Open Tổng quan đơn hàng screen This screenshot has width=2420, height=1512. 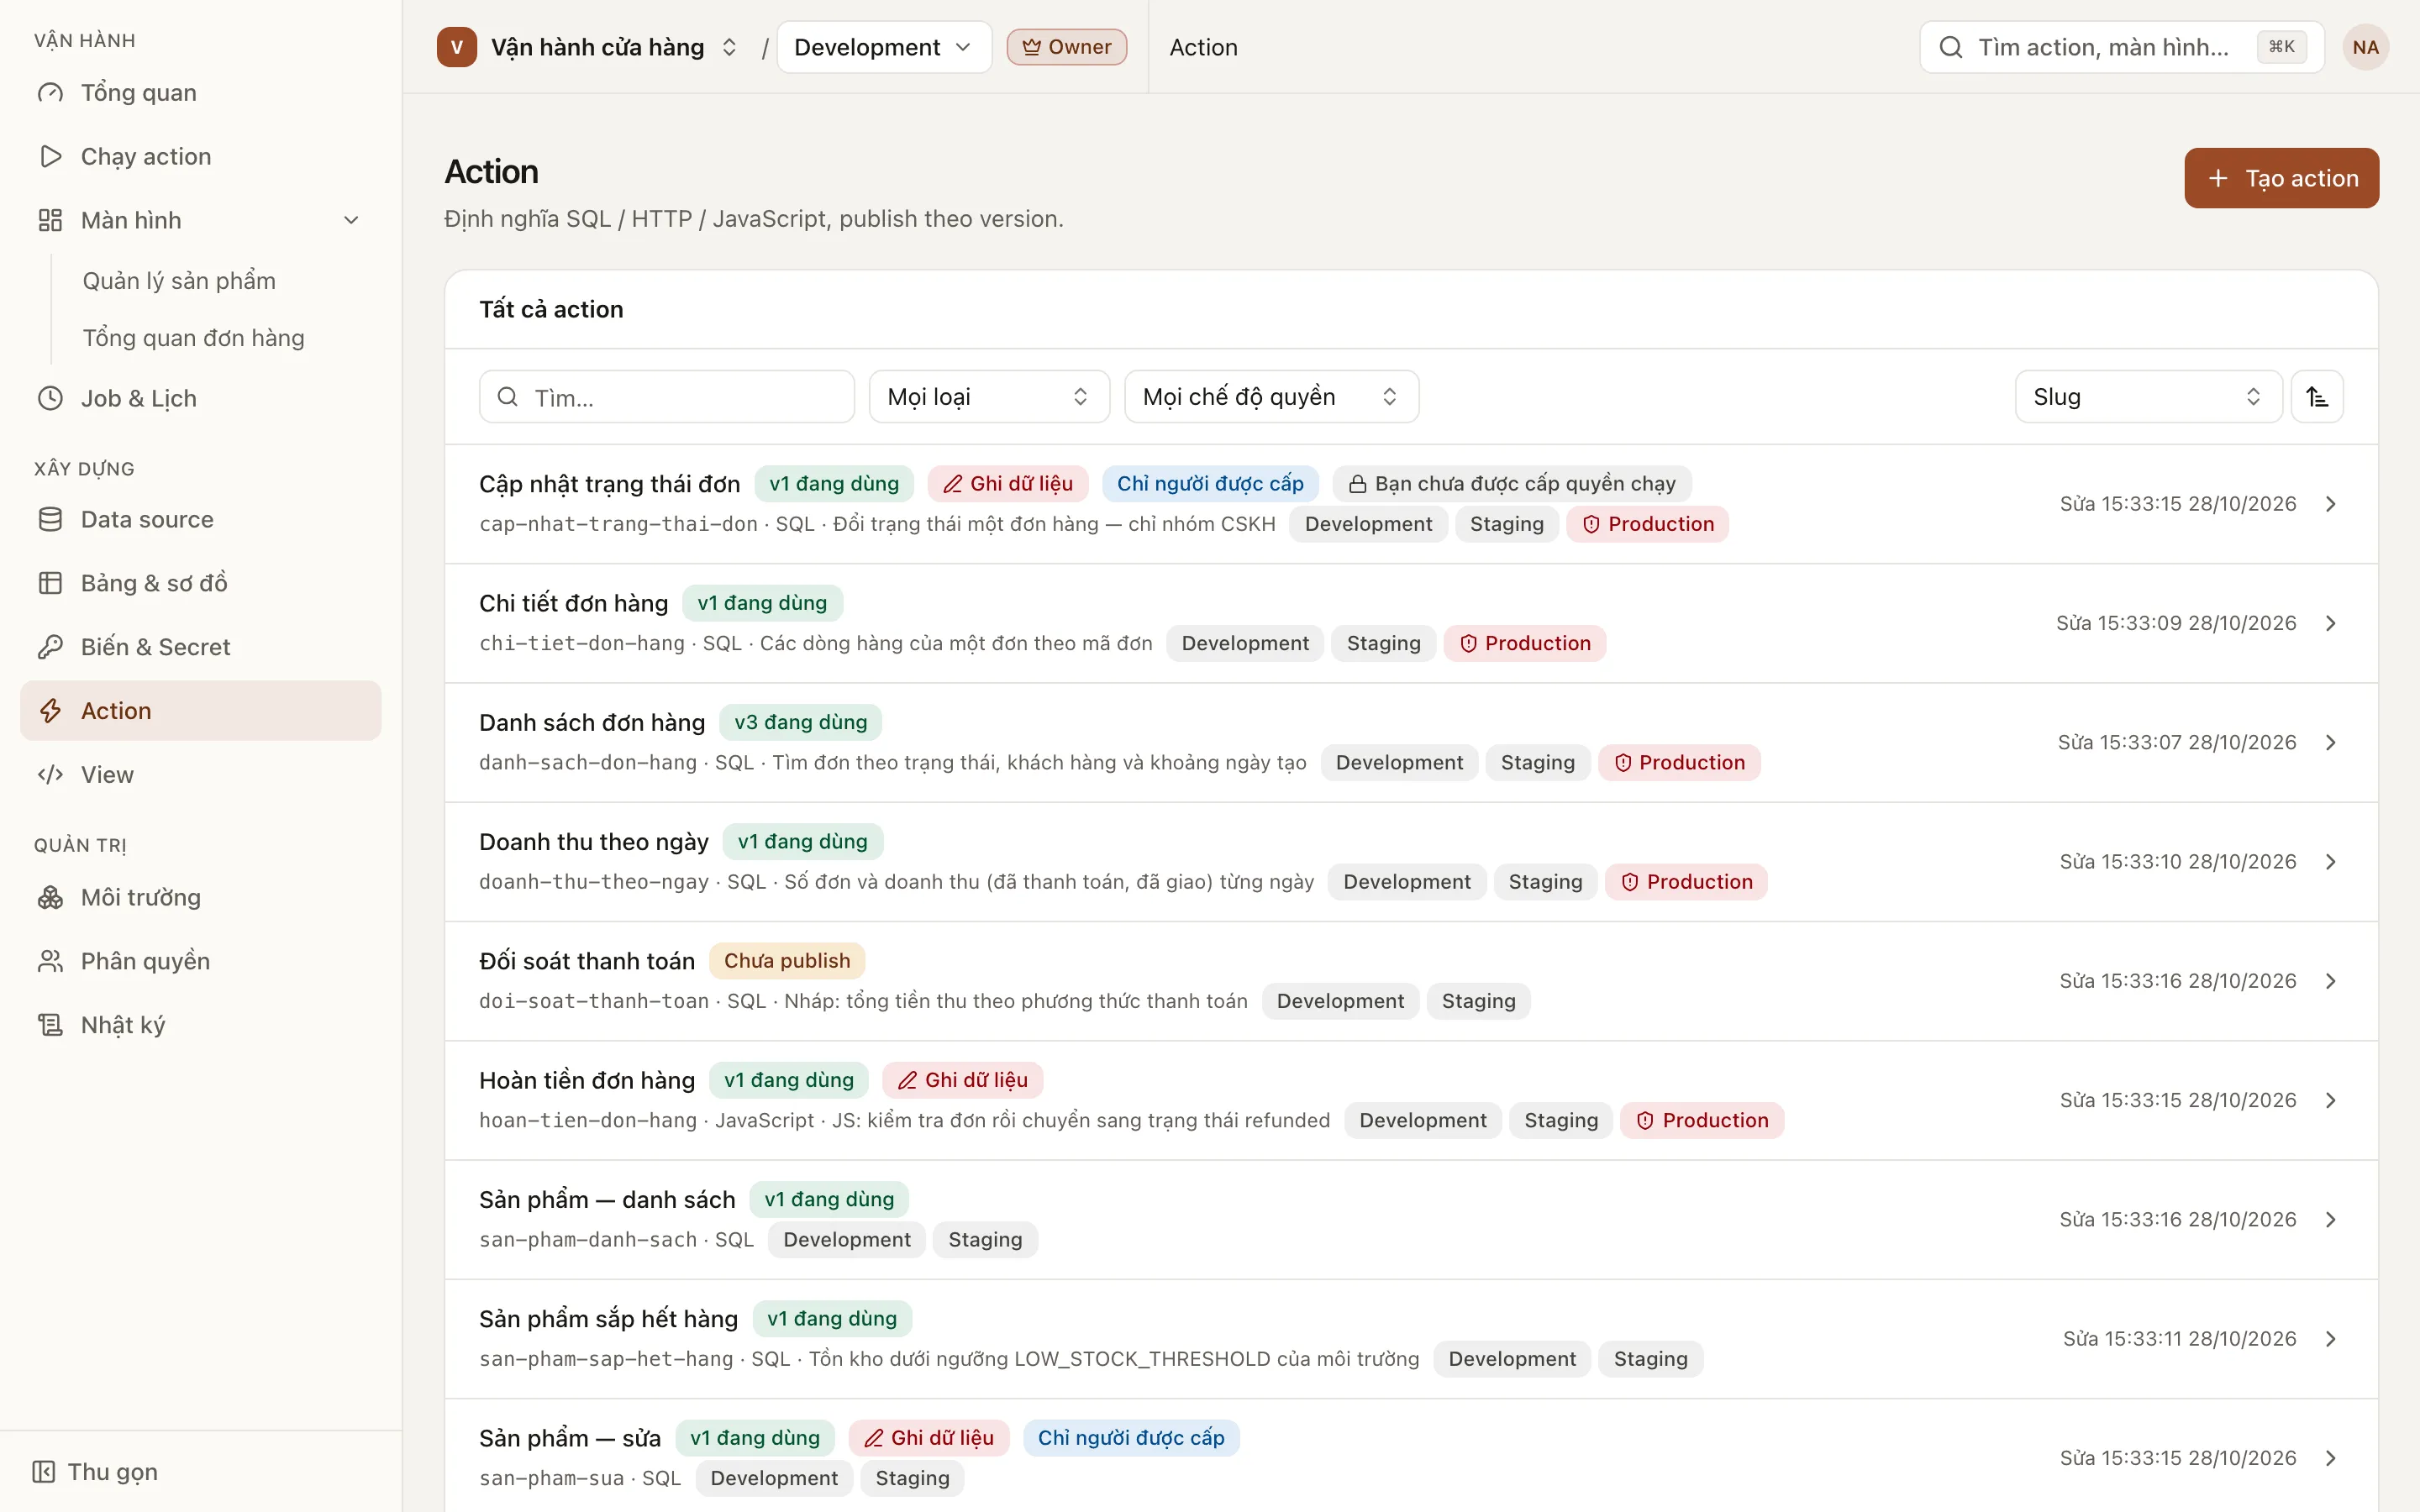[193, 338]
